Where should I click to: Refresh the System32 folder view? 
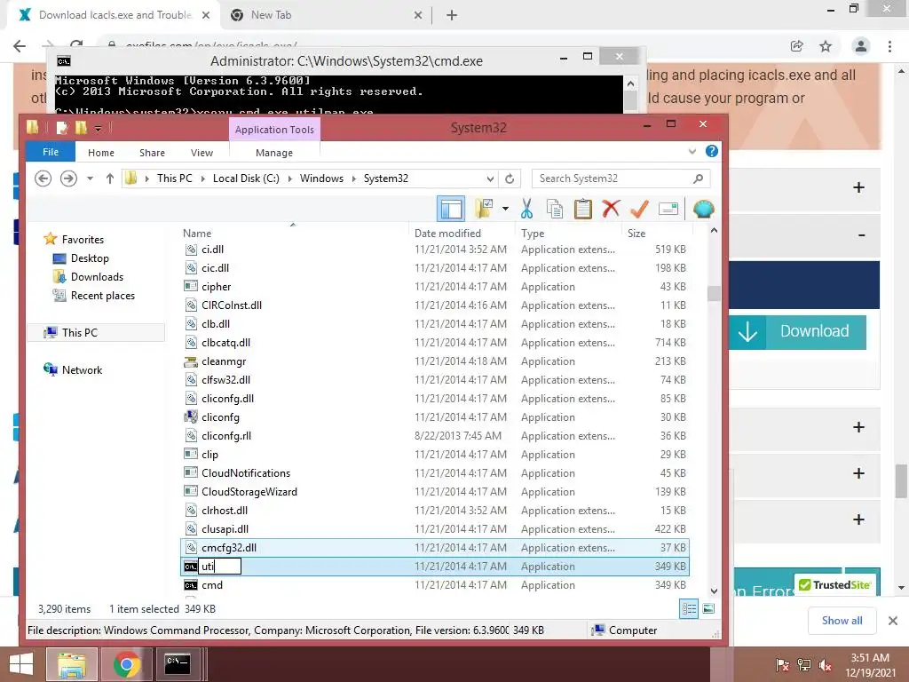(x=510, y=178)
